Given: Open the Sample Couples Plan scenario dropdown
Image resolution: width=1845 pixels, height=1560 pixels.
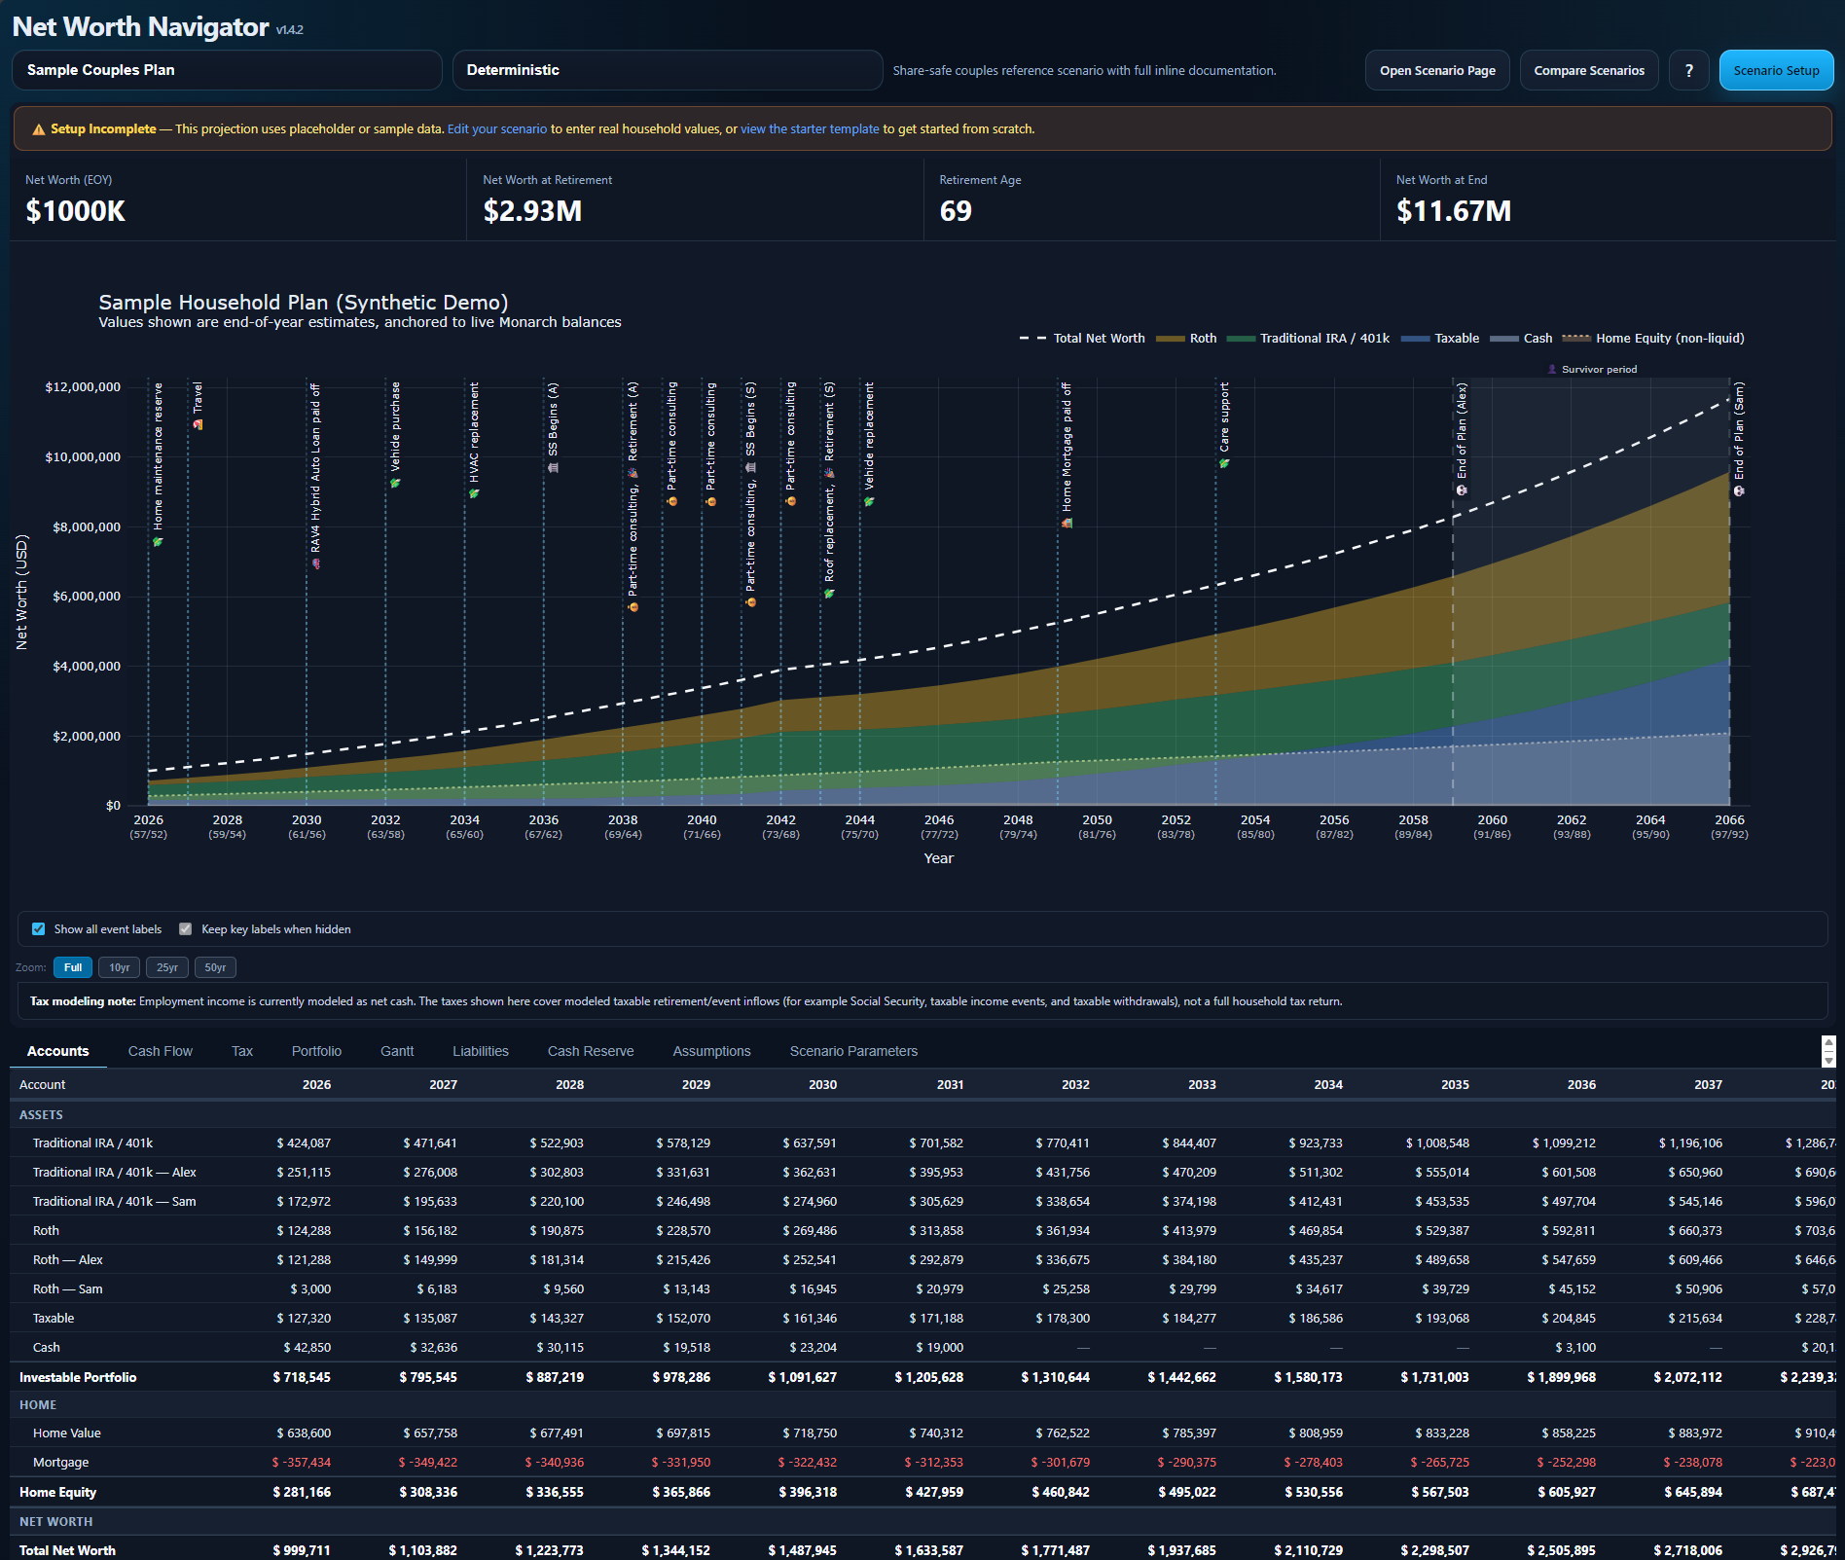Looking at the screenshot, I should [x=227, y=70].
